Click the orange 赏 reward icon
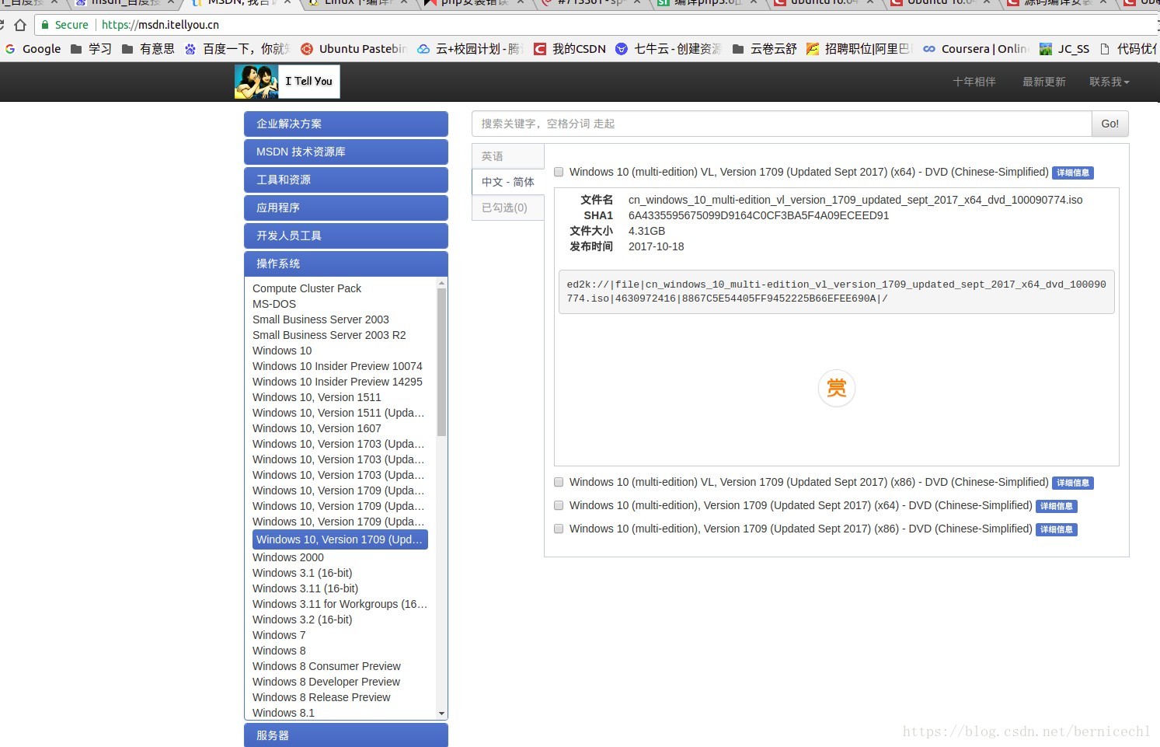Screen dimensions: 1160x747 [x=837, y=388]
